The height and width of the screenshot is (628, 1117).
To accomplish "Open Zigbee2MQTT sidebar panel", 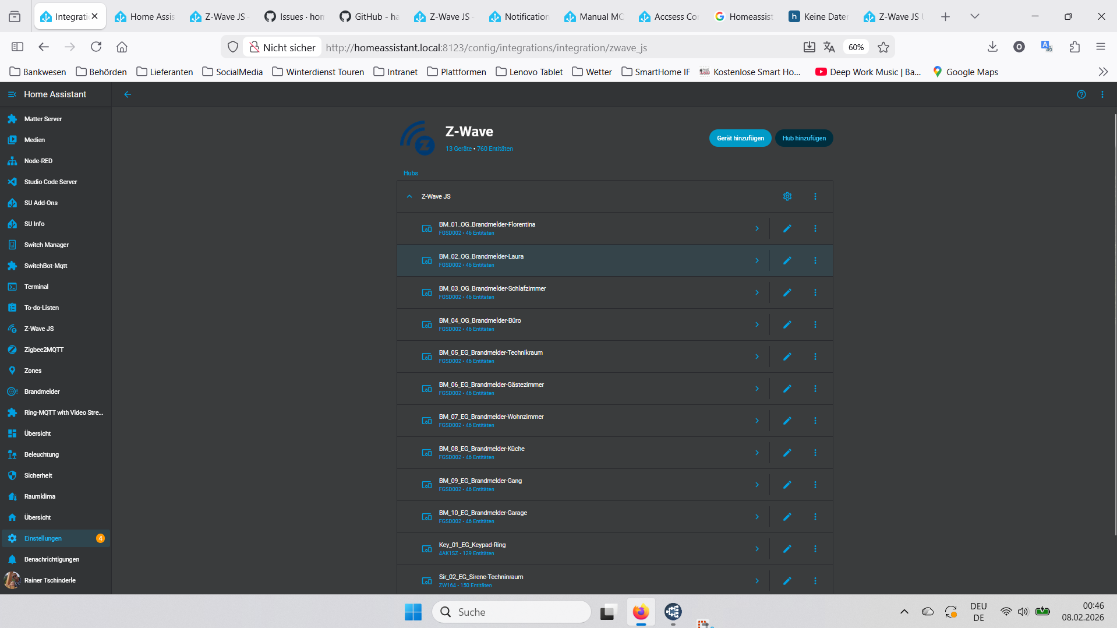I will click(x=56, y=350).
